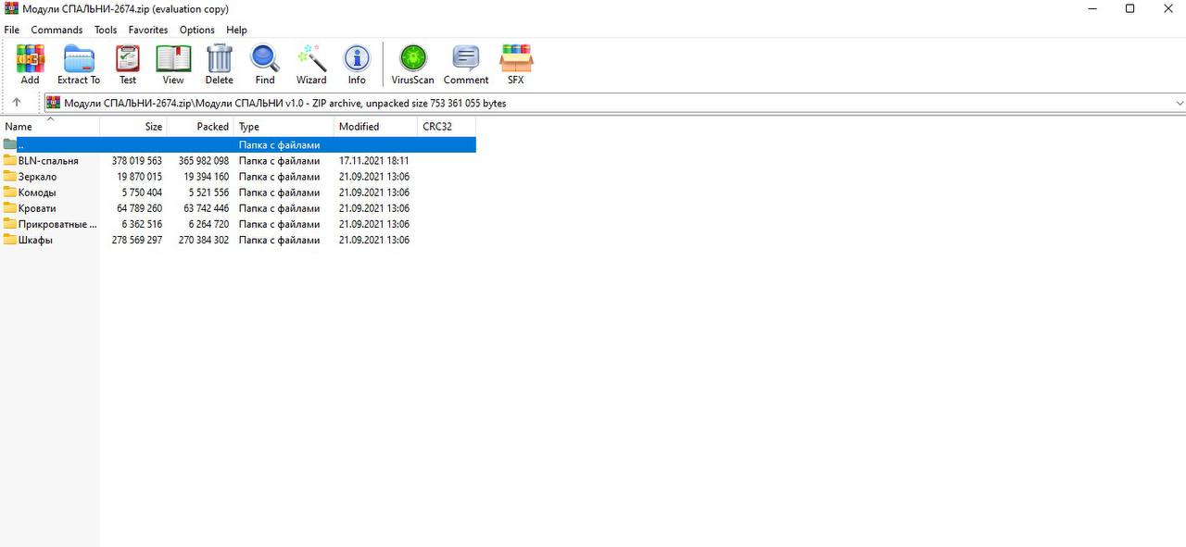This screenshot has height=547, width=1186.
Task: Start VirusScan on the archive
Action: [412, 64]
